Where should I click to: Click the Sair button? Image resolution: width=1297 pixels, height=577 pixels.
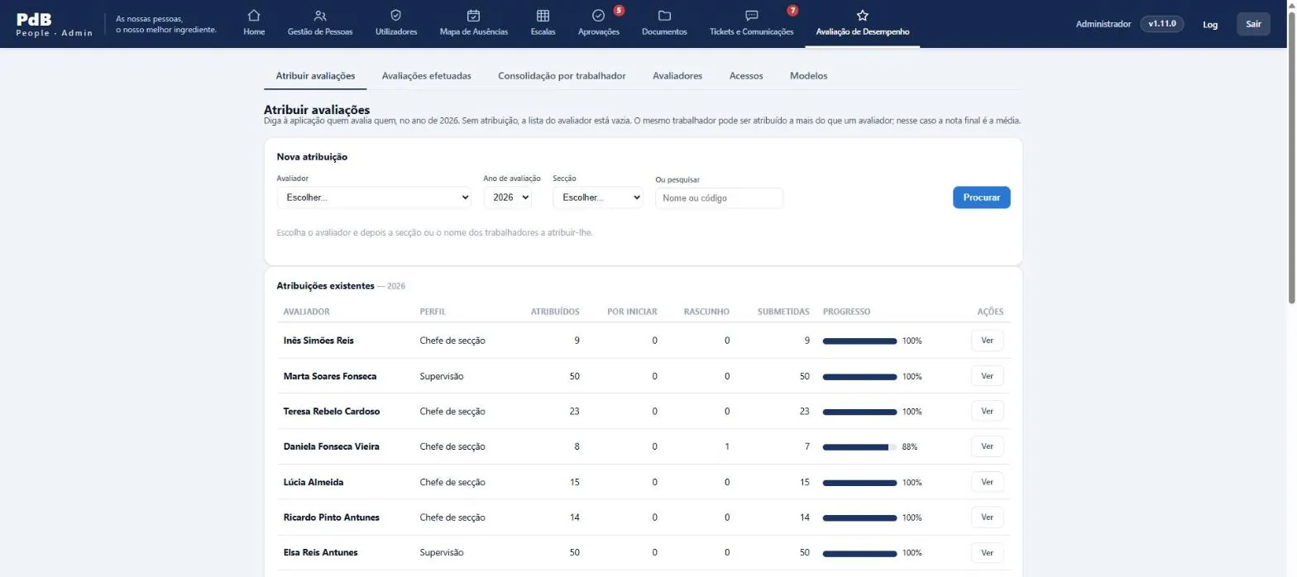click(1254, 24)
